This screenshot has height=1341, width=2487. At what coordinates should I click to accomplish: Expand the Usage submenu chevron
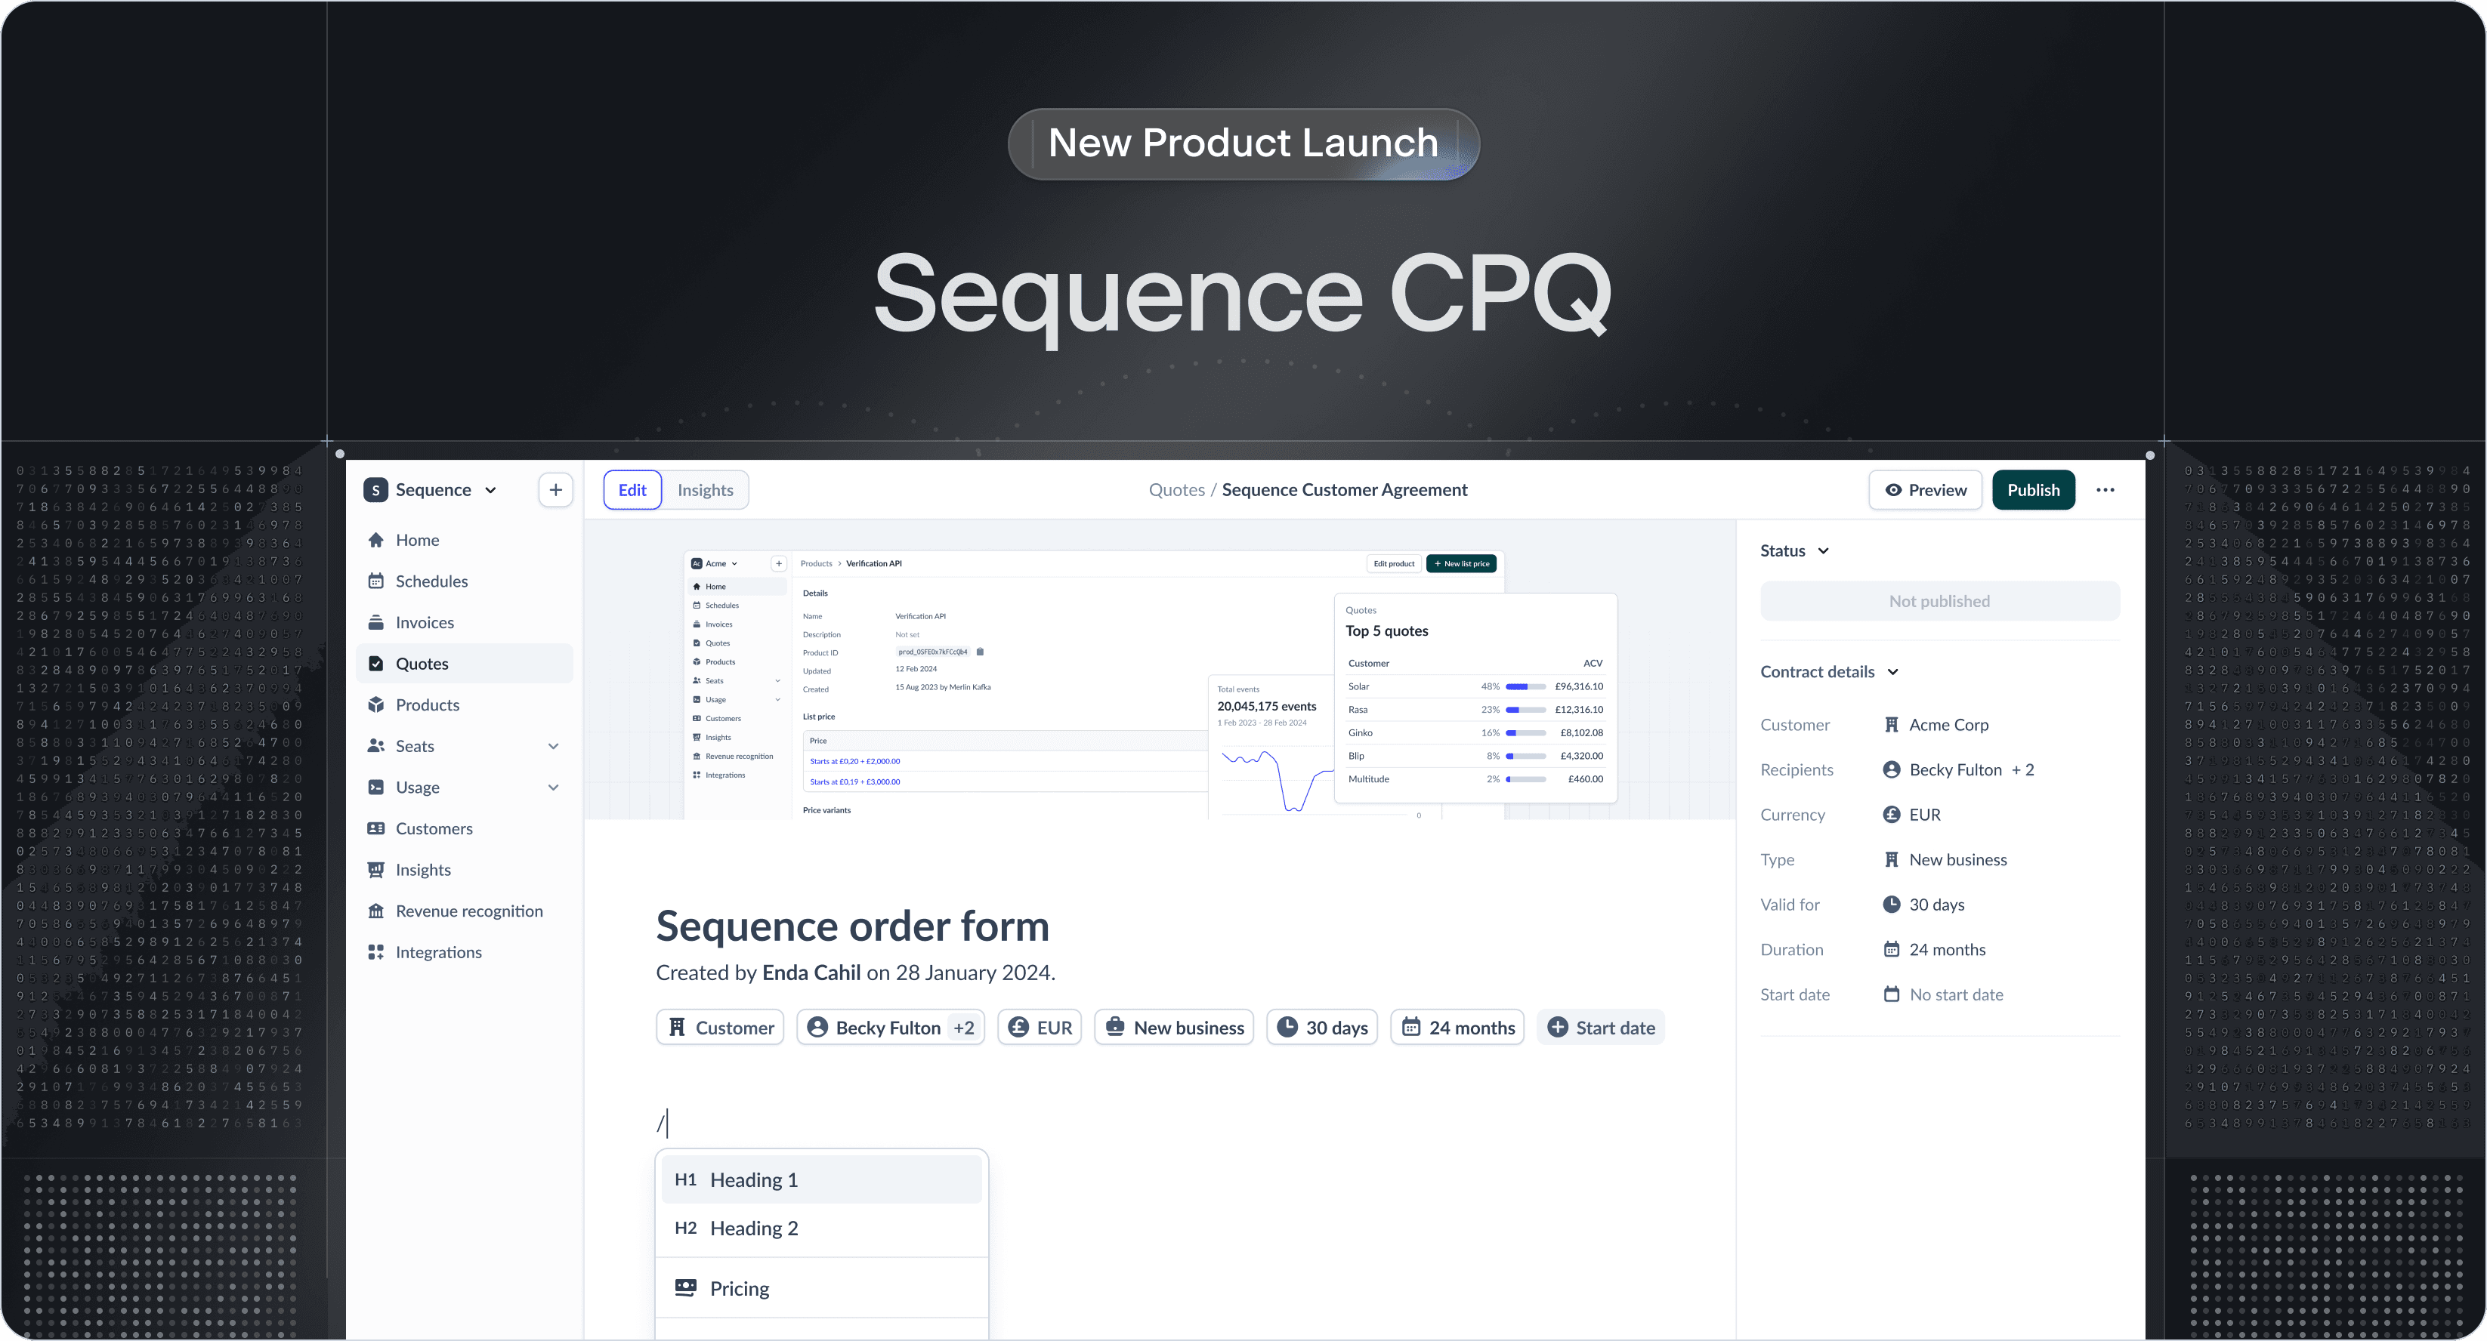[x=553, y=788]
